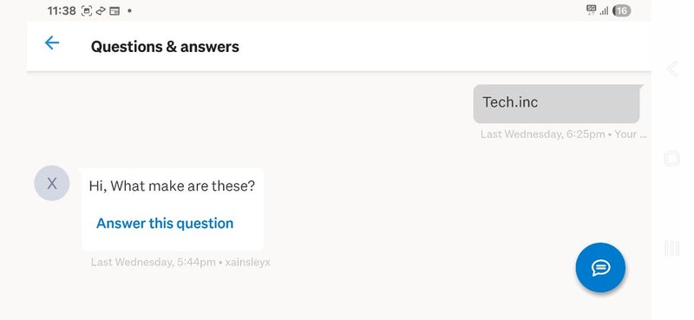Open the blue chat floating button
Image resolution: width=694 pixels, height=320 pixels.
pos(600,267)
